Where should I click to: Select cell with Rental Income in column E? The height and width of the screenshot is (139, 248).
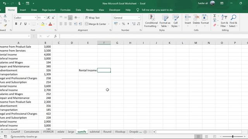pyautogui.click(x=88, y=70)
